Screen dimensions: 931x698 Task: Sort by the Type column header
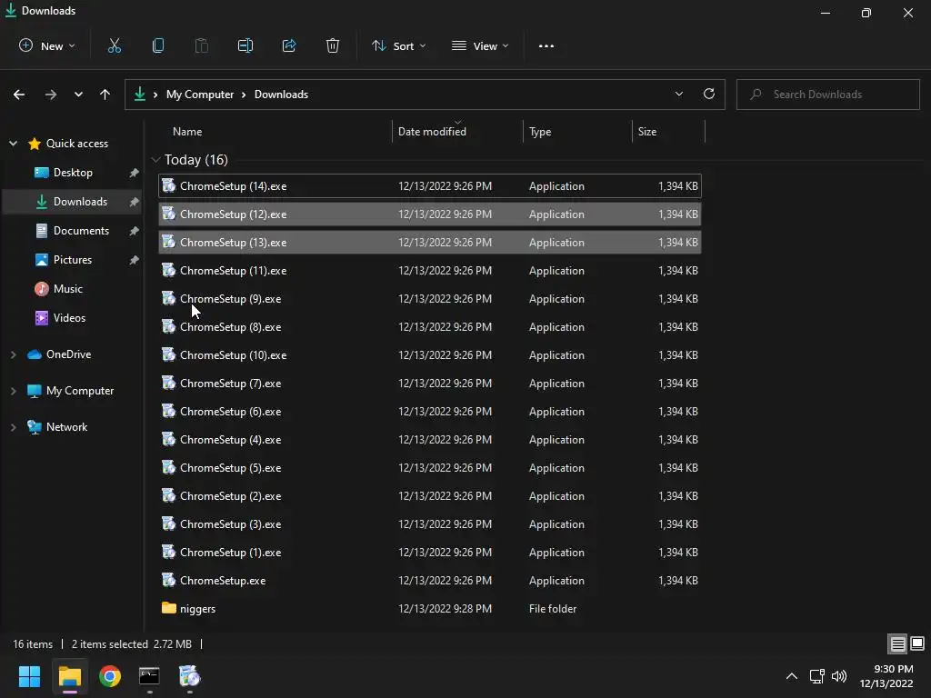click(540, 132)
